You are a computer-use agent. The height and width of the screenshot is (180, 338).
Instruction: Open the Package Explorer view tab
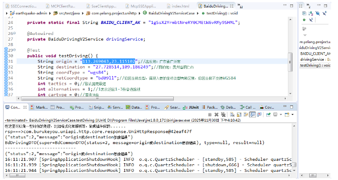click(x=210, y=107)
